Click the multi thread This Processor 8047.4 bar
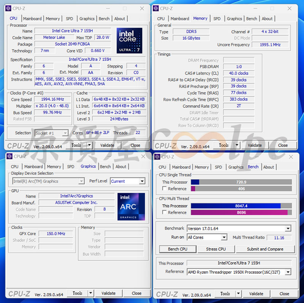Screen dimensions: 304x303 point(241,206)
